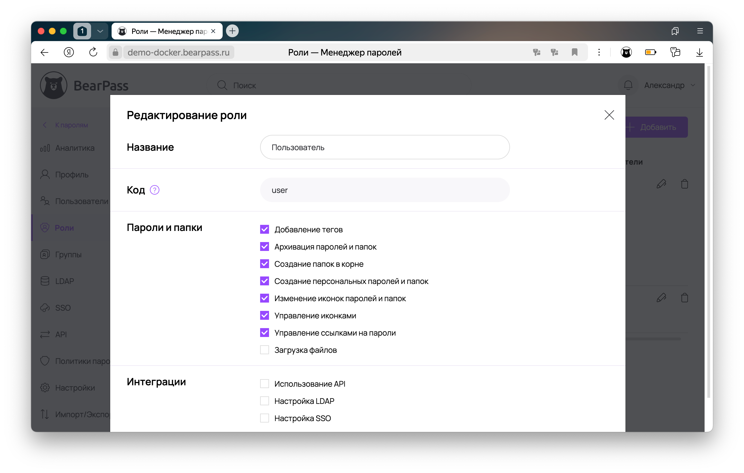Click the notification bell icon
The width and height of the screenshot is (744, 473).
(x=628, y=85)
